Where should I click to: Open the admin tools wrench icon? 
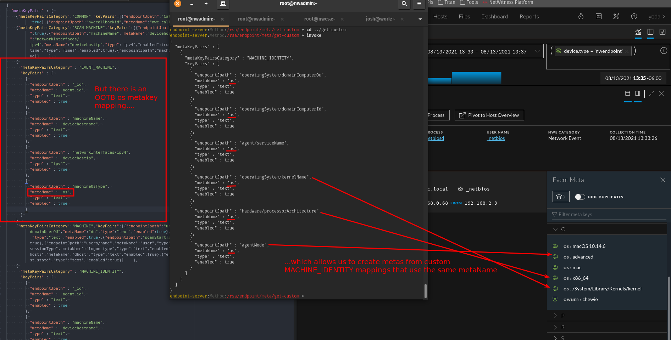coord(616,16)
